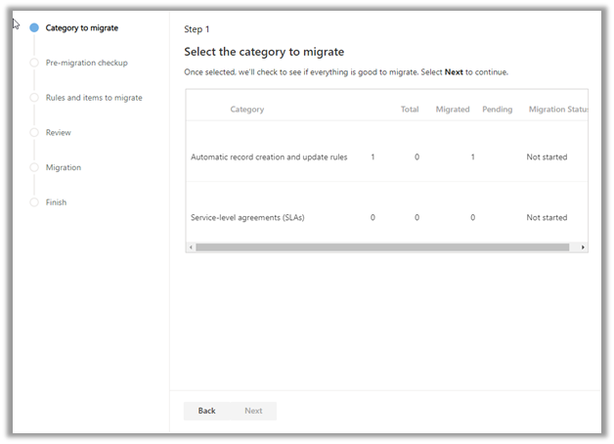614x444 pixels.
Task: Click the Pending column header
Action: coord(497,110)
